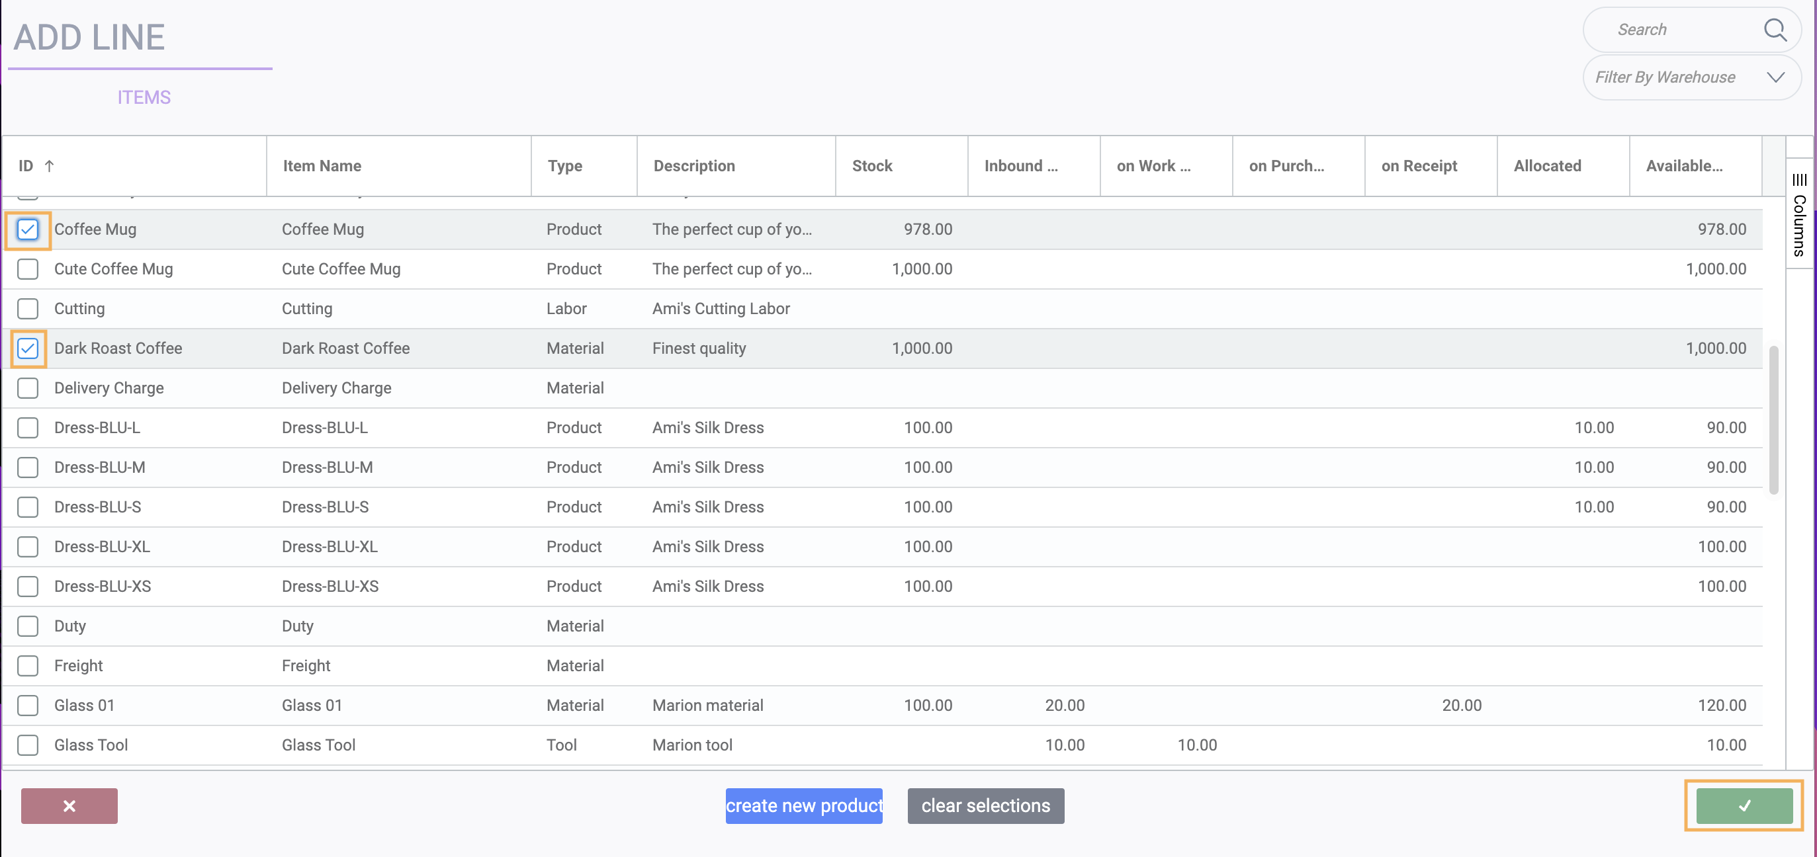1817x857 pixels.
Task: Select the Glass Tool row checkbox
Action: (28, 745)
